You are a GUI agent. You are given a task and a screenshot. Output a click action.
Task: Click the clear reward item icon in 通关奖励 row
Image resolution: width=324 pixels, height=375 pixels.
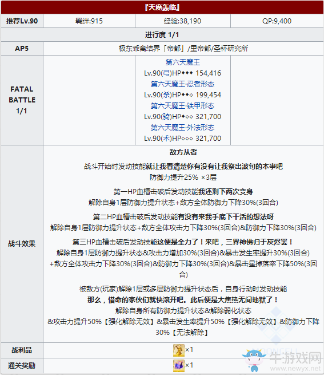click(x=179, y=366)
